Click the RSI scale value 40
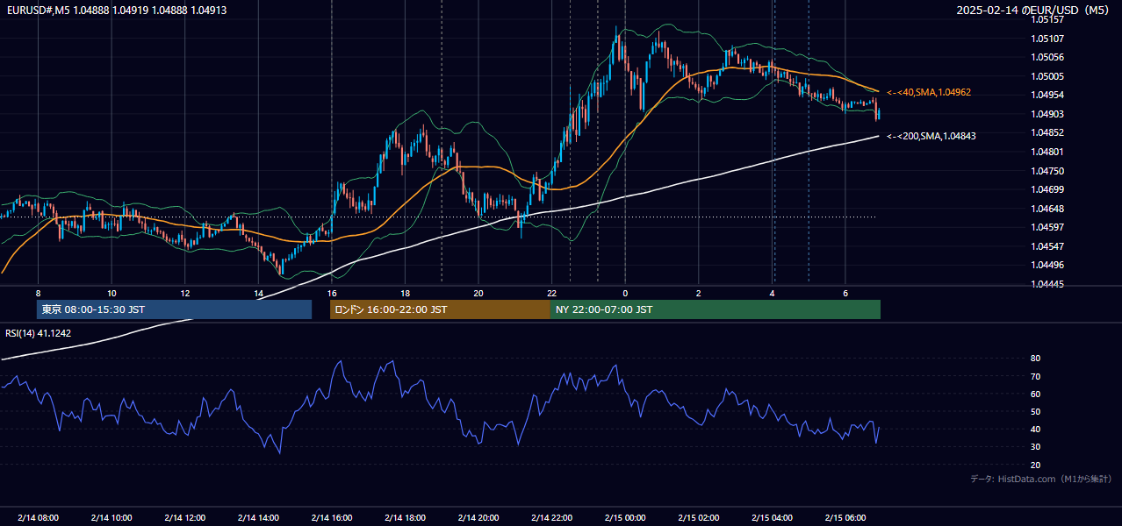This screenshot has height=526, width=1122. [1035, 429]
